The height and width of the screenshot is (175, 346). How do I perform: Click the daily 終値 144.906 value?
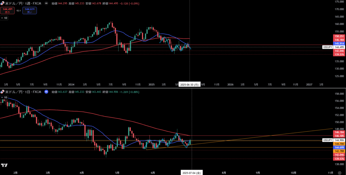tap(113, 92)
